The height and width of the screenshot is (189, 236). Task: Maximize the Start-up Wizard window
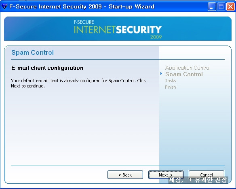pyautogui.click(x=221, y=7)
